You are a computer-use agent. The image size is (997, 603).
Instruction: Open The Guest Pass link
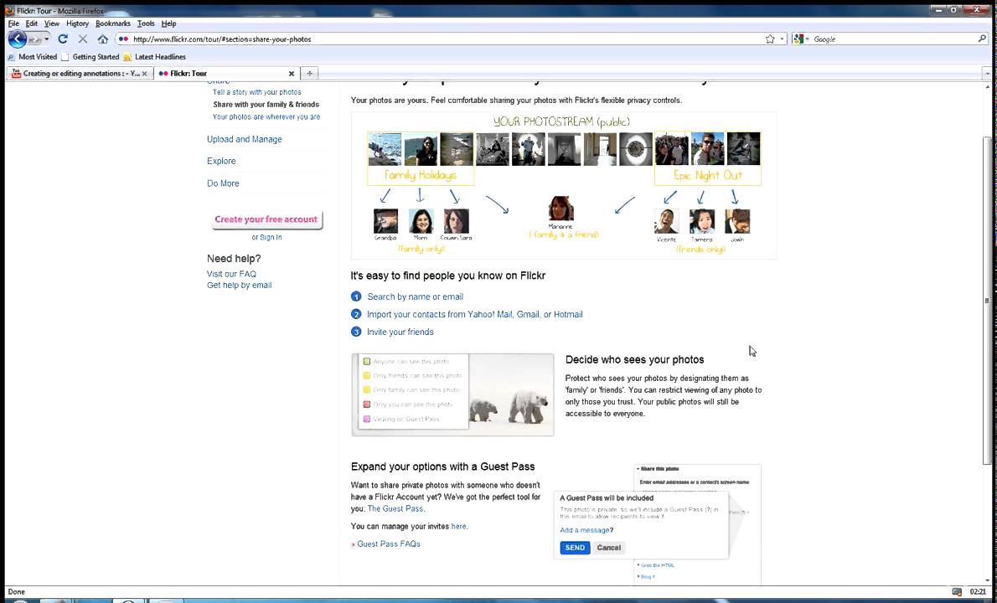pos(395,508)
